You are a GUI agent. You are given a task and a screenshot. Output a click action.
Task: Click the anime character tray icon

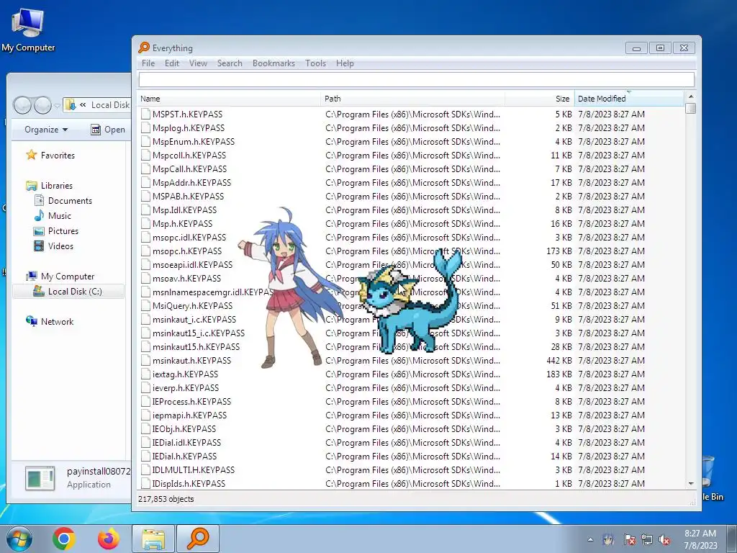click(x=609, y=539)
